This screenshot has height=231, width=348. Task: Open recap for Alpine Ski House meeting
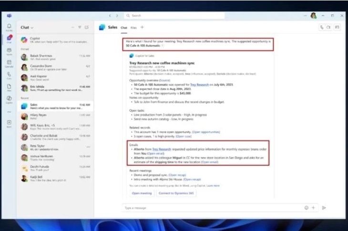pos(192,179)
